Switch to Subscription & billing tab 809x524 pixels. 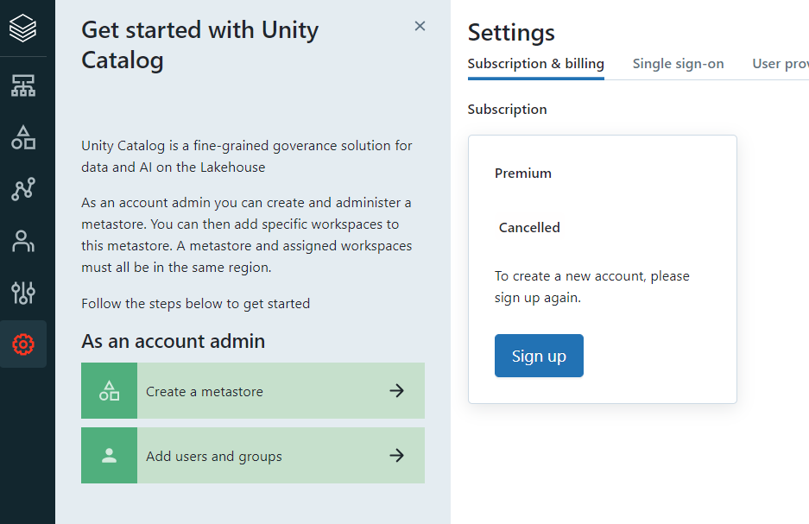tap(535, 64)
